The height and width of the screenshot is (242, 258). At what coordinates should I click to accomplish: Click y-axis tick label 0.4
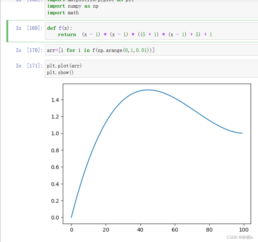pyautogui.click(x=55, y=184)
